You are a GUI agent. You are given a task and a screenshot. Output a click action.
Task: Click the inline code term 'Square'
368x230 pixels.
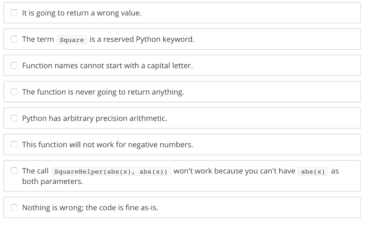click(x=72, y=40)
